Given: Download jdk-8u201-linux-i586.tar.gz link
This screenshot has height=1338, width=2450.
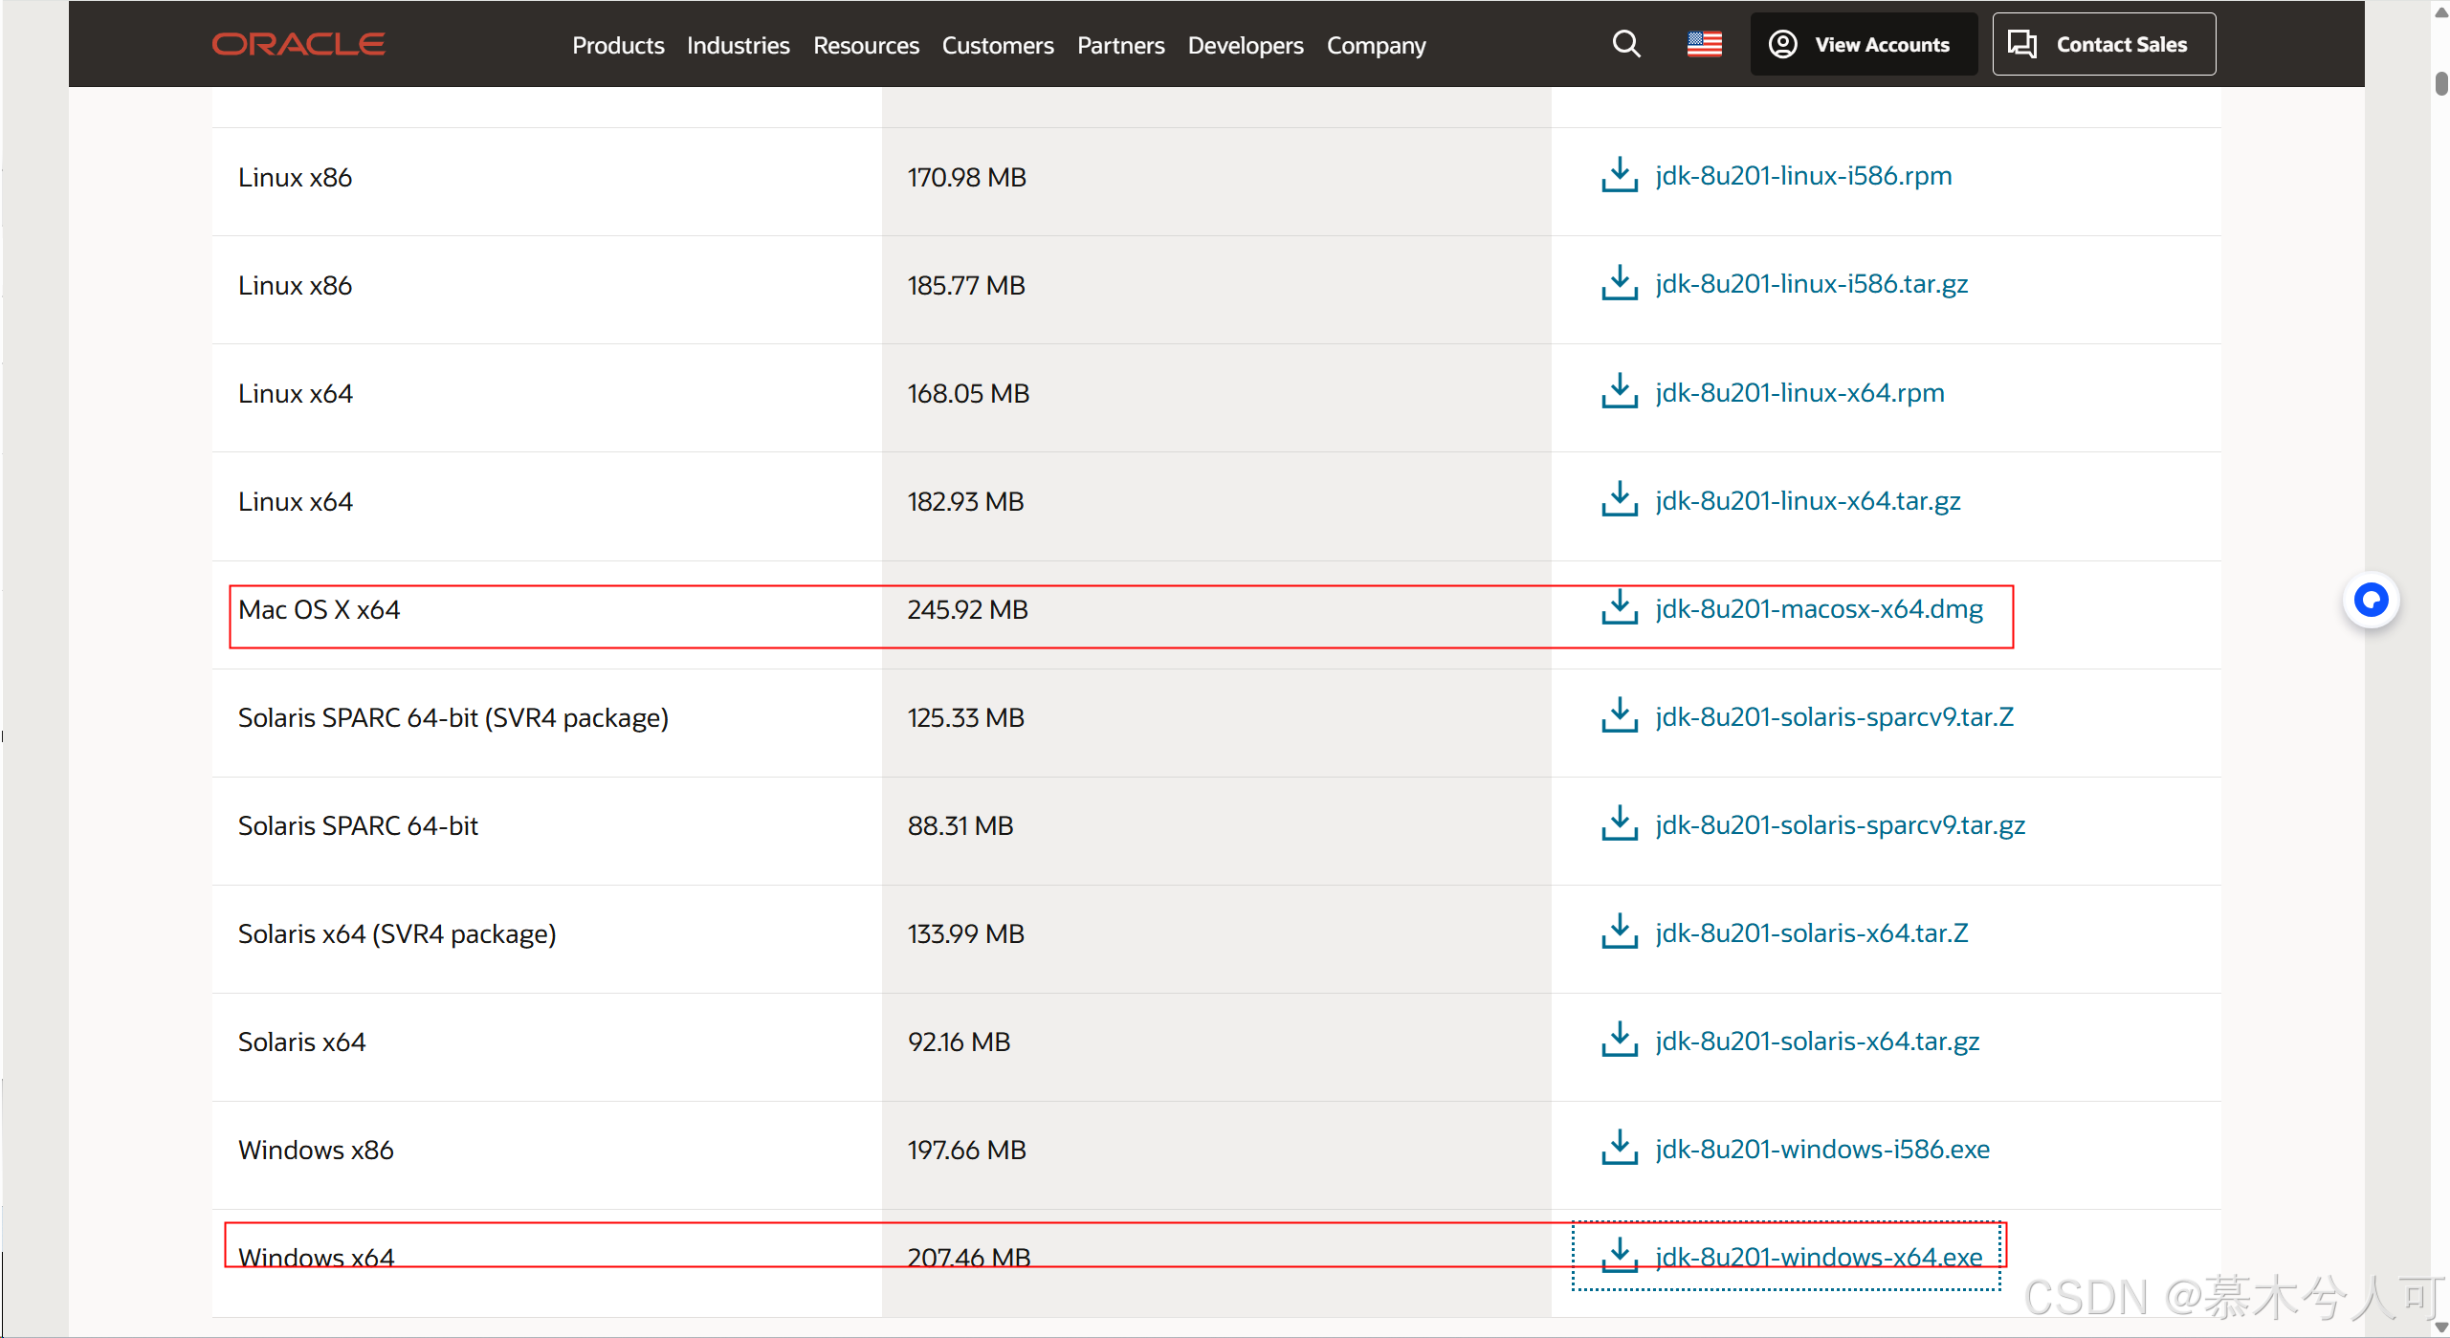Looking at the screenshot, I should [1811, 284].
